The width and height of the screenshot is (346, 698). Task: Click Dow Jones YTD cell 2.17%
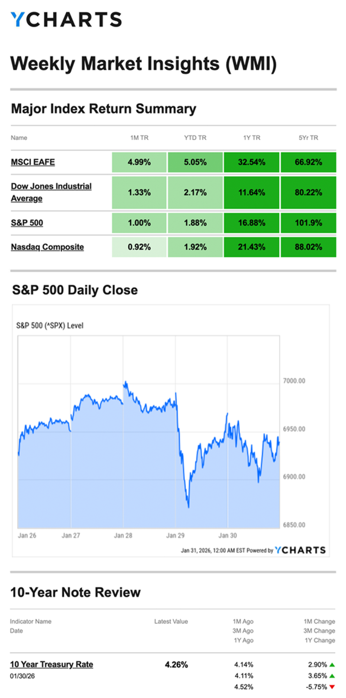[x=195, y=193]
